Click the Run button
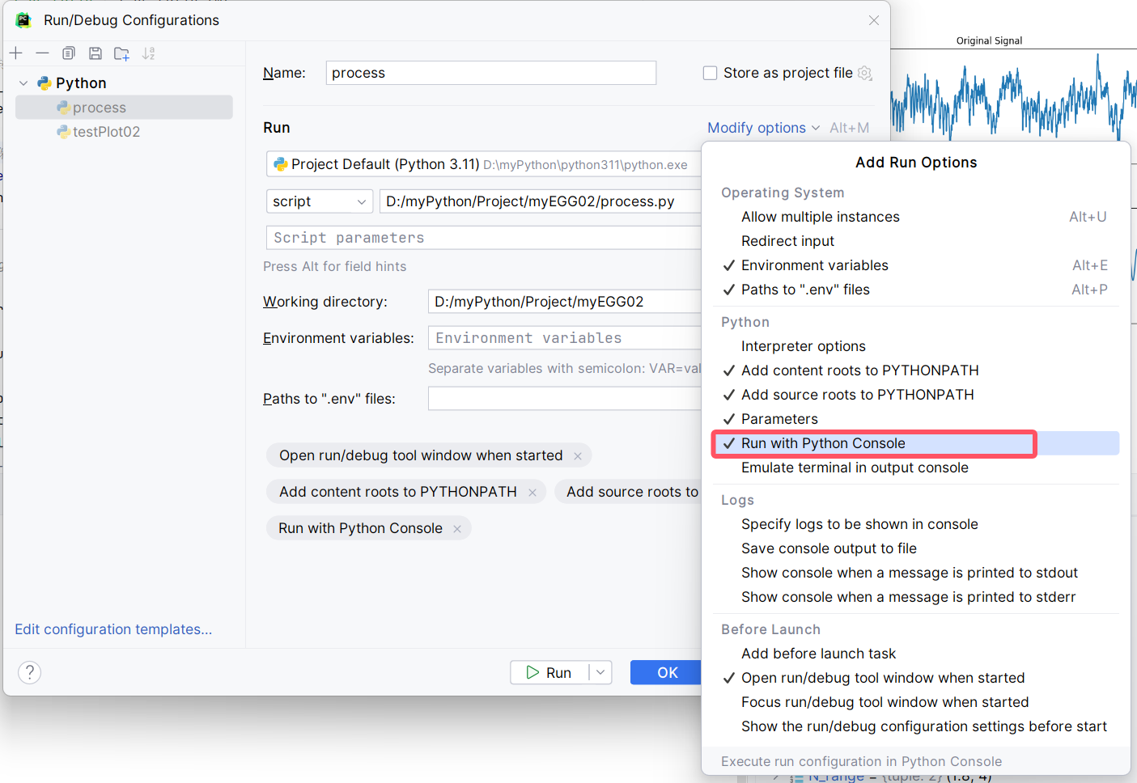 coord(549,672)
